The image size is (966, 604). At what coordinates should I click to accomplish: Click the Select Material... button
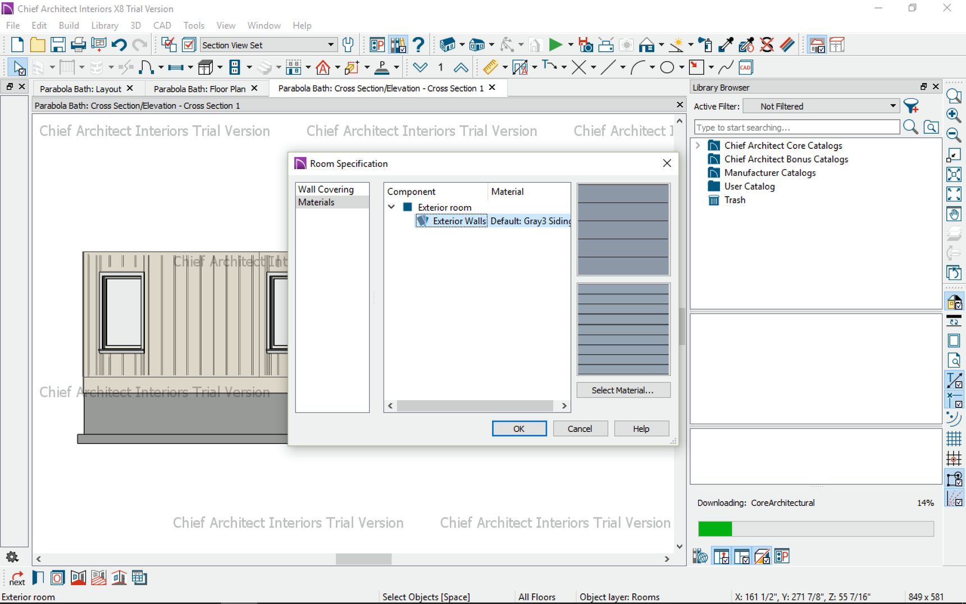[623, 390]
